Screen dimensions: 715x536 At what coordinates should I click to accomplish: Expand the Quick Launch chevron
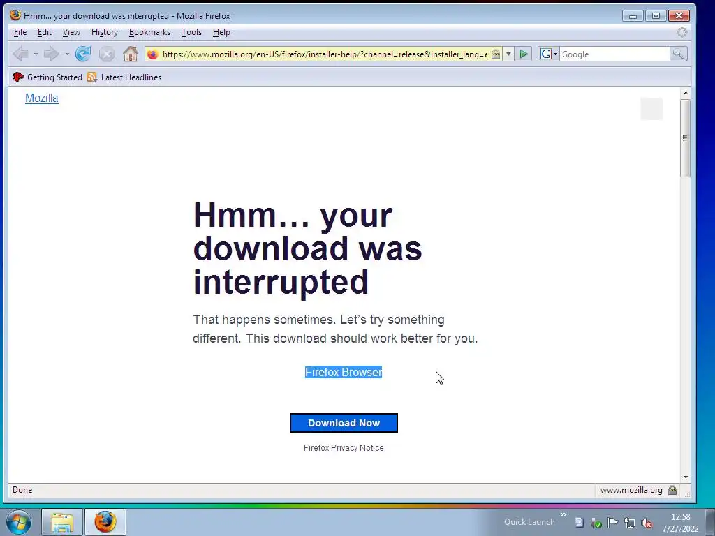pyautogui.click(x=563, y=514)
